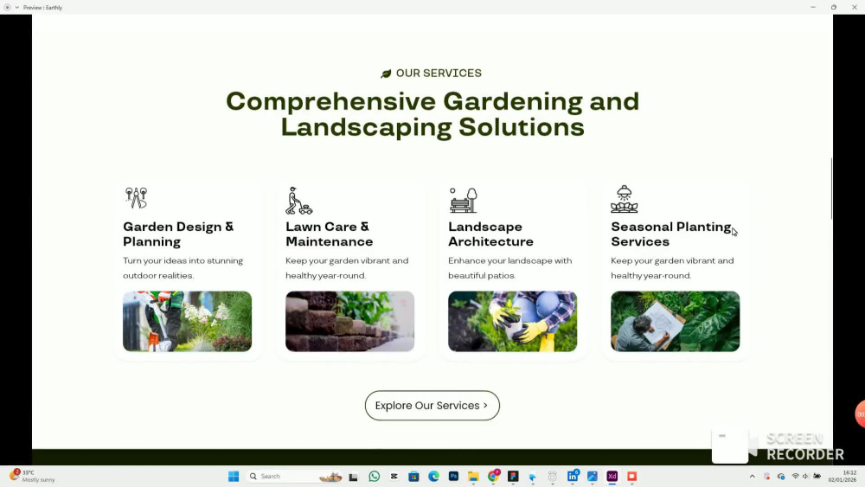Viewport: 865px width, 487px height.
Task: Open the red screen recorder taskbar app
Action: 631,476
